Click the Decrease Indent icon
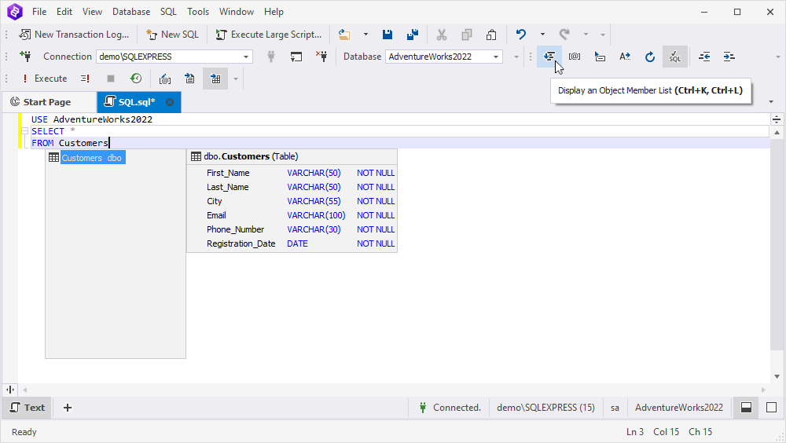 click(x=704, y=57)
